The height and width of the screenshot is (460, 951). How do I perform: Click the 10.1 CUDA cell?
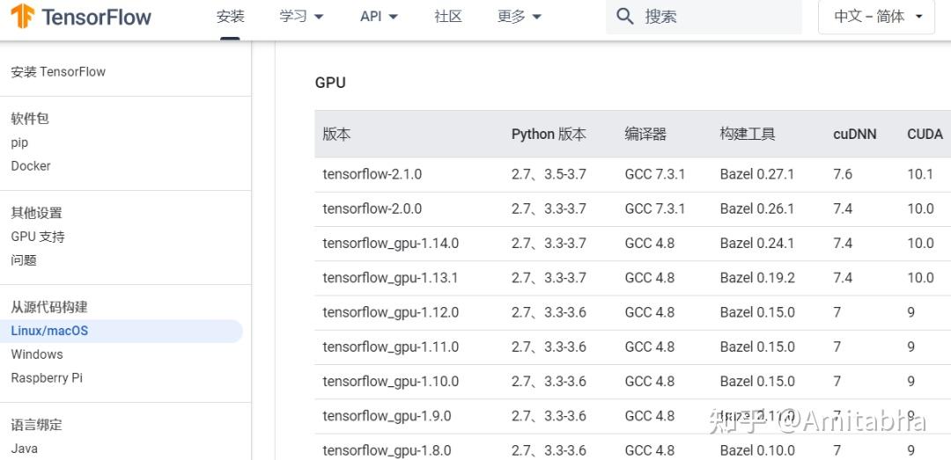click(x=920, y=174)
